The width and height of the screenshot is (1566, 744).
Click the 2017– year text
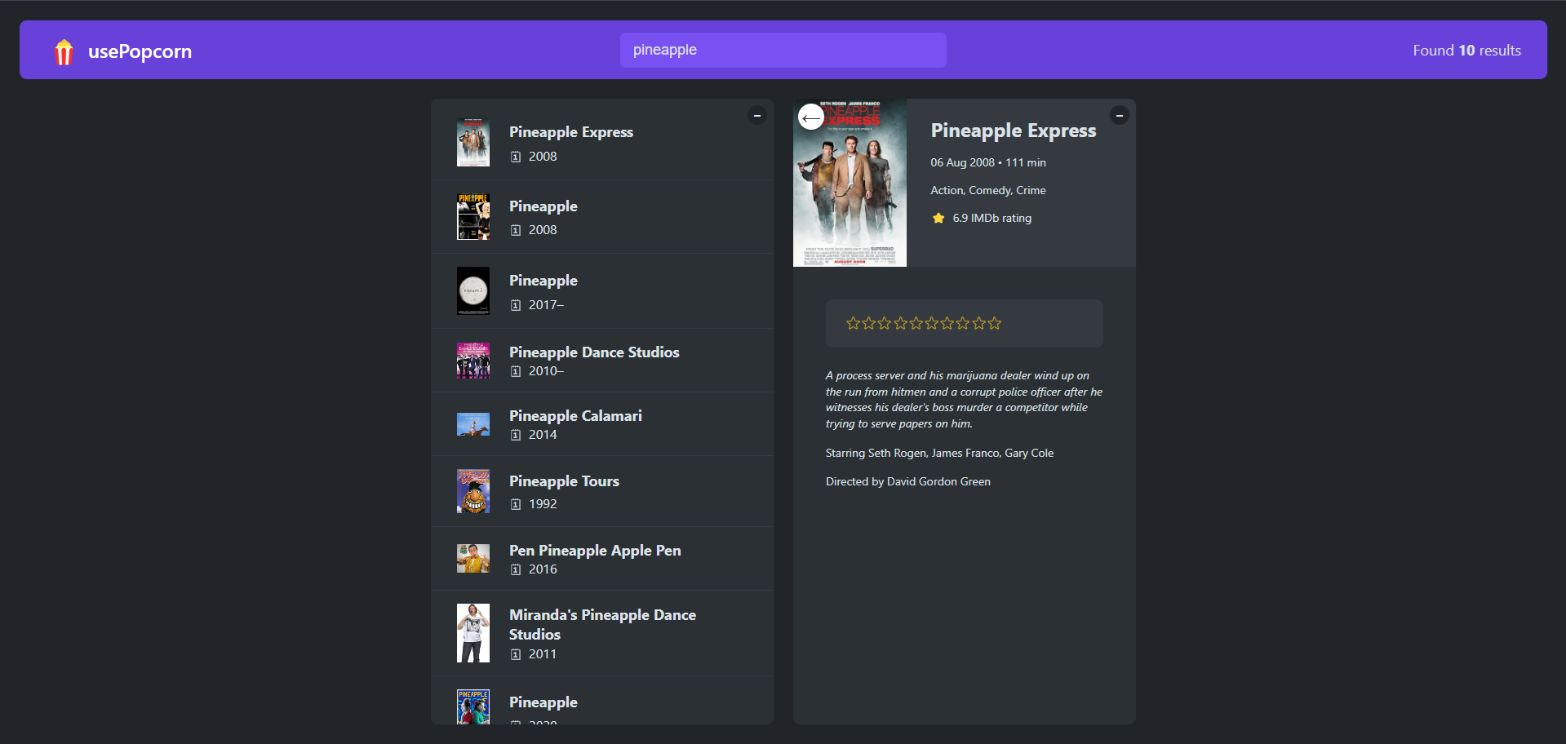coord(546,305)
